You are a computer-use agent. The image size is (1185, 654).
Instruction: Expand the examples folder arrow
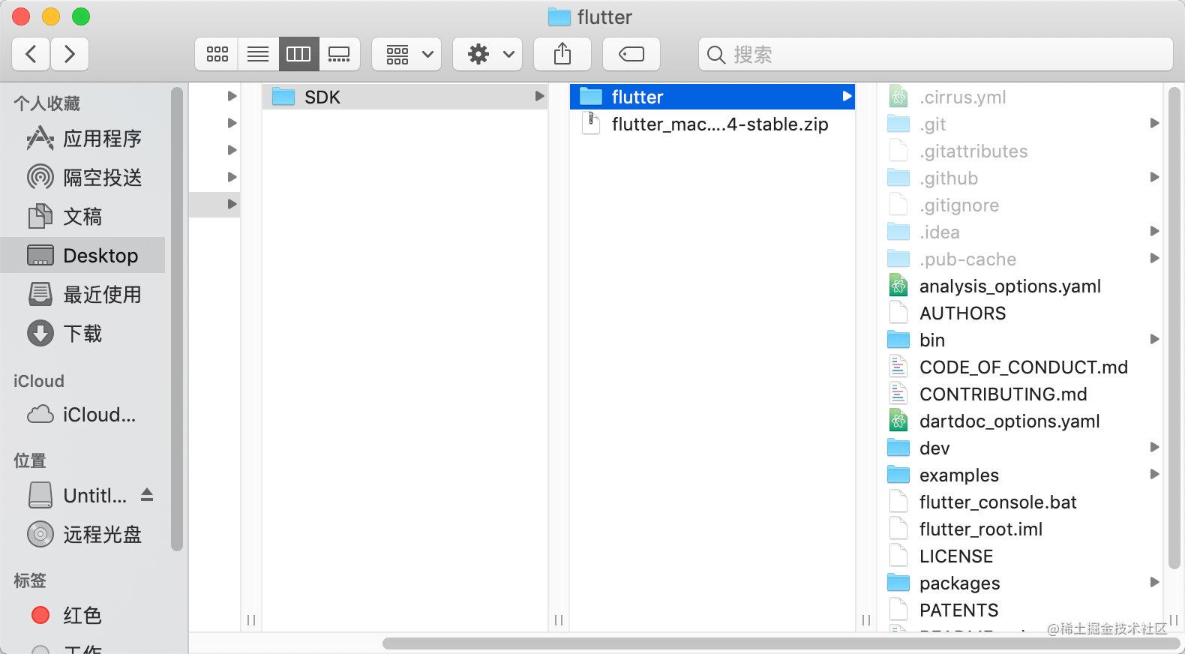(1154, 474)
